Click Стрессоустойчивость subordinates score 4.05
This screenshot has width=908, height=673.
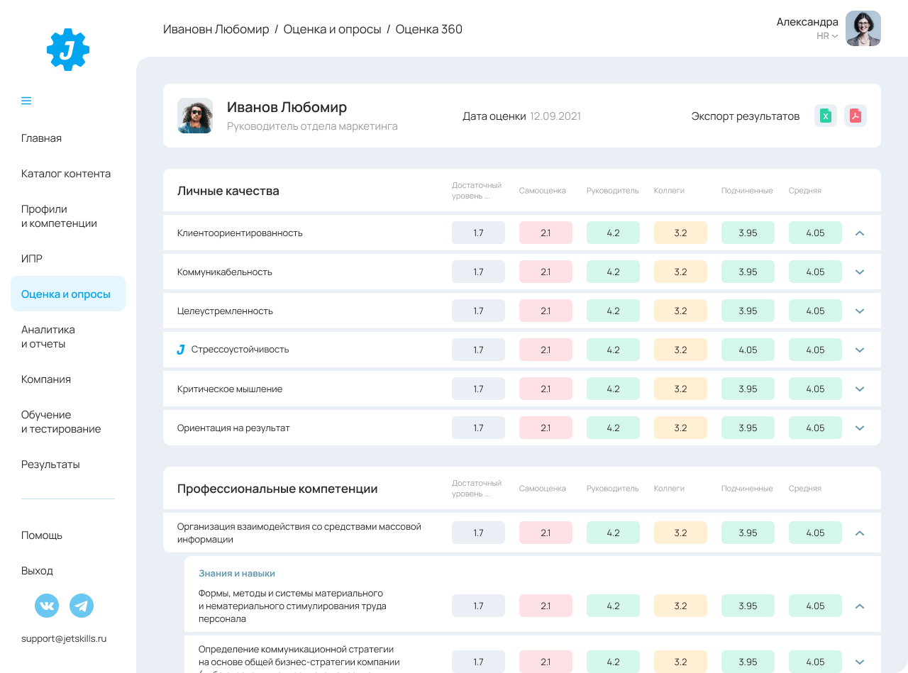click(748, 350)
